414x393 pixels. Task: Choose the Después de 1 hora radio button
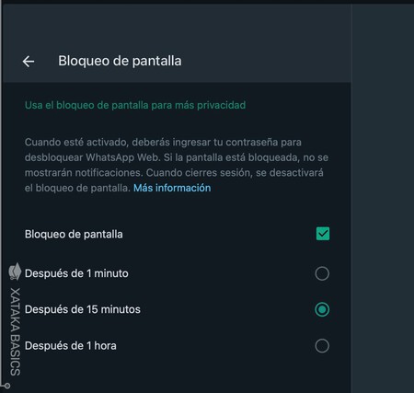322,346
